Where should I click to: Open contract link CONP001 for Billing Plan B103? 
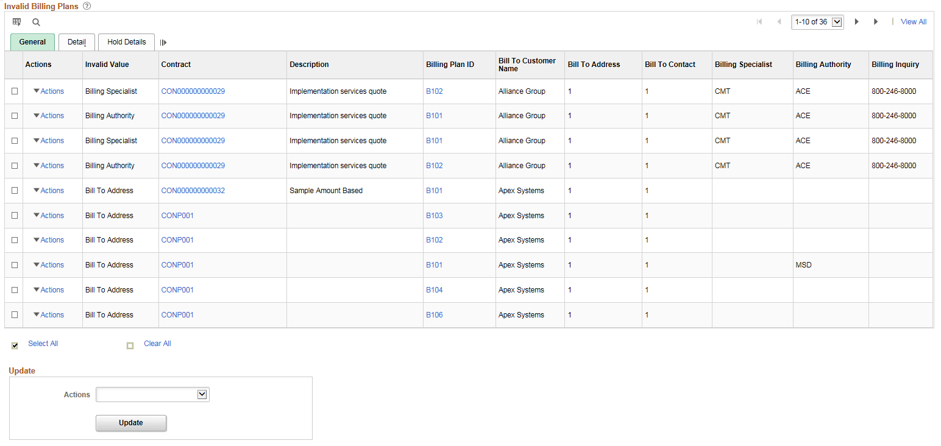pos(177,215)
